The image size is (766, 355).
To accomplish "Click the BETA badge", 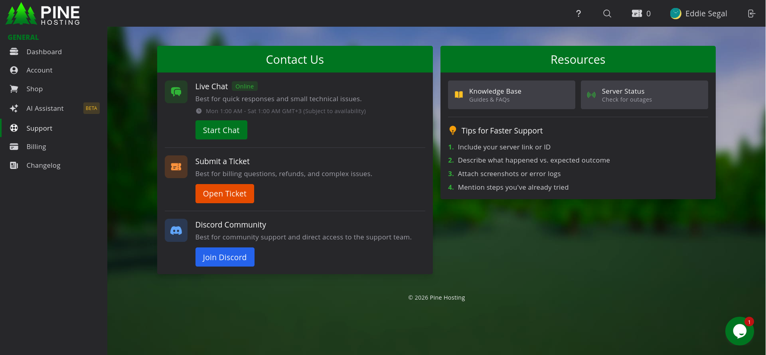I will tap(91, 108).
